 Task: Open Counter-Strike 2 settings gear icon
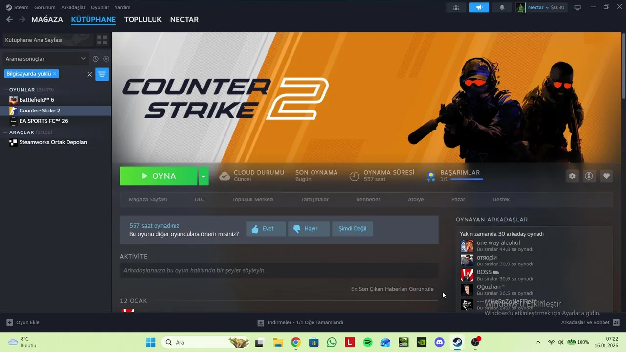pyautogui.click(x=572, y=176)
